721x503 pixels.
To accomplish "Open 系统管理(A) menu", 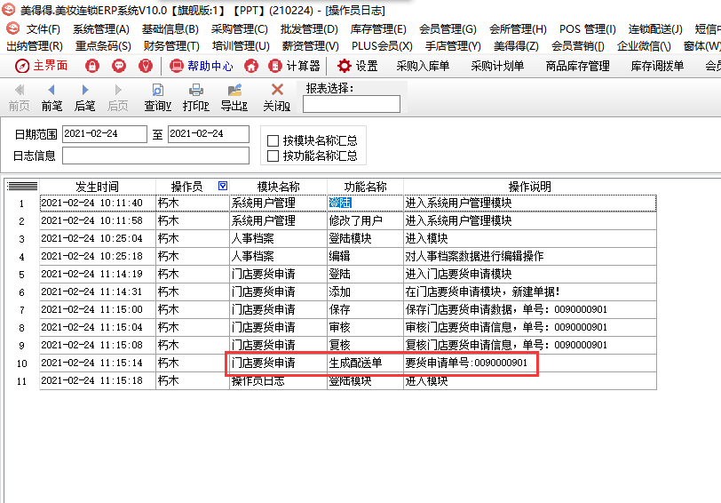I will pos(101,29).
